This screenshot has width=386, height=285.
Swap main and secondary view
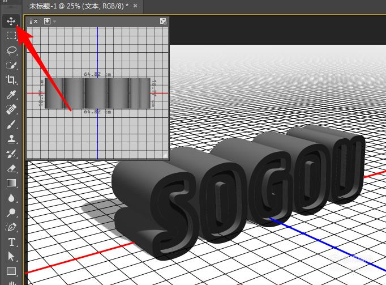[x=163, y=21]
